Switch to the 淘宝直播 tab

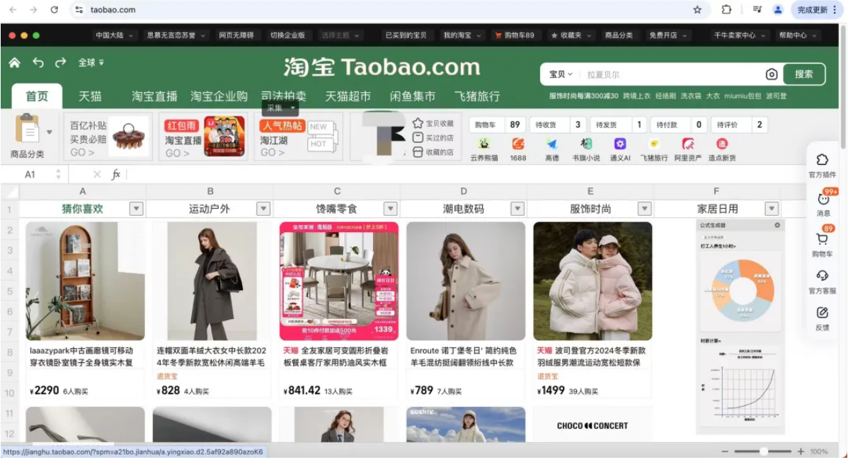click(x=155, y=96)
